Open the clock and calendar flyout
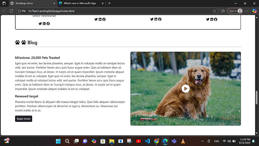 pyautogui.click(x=244, y=141)
